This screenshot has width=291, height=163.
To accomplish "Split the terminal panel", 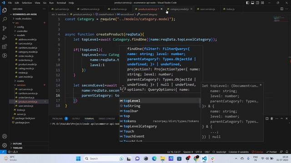I will (x=267, y=119).
